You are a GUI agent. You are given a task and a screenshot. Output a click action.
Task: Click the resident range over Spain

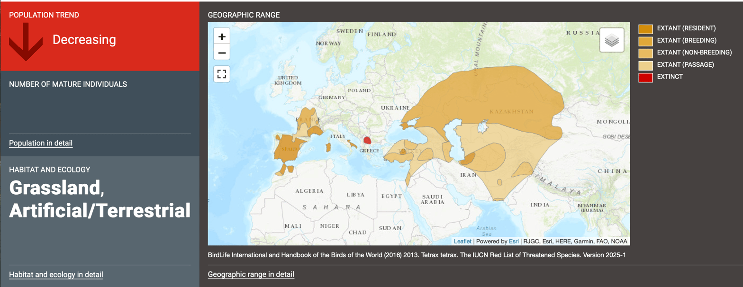(x=289, y=149)
